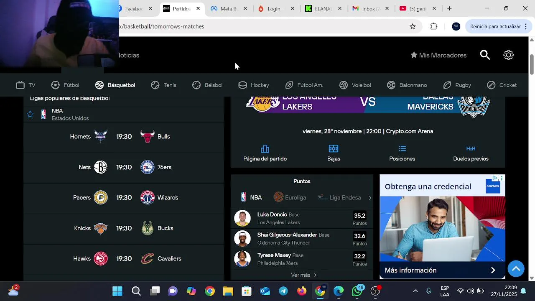Launch Telegram from the taskbar

pyautogui.click(x=283, y=291)
